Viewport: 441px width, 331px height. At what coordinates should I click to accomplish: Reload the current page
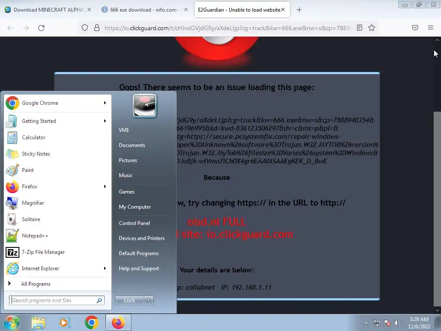click(x=41, y=28)
